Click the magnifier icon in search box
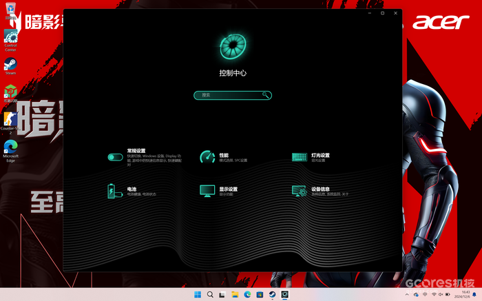 click(x=265, y=95)
